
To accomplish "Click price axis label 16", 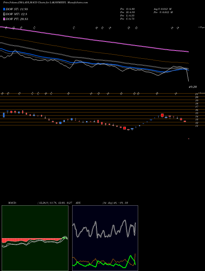I will pos(196,110).
